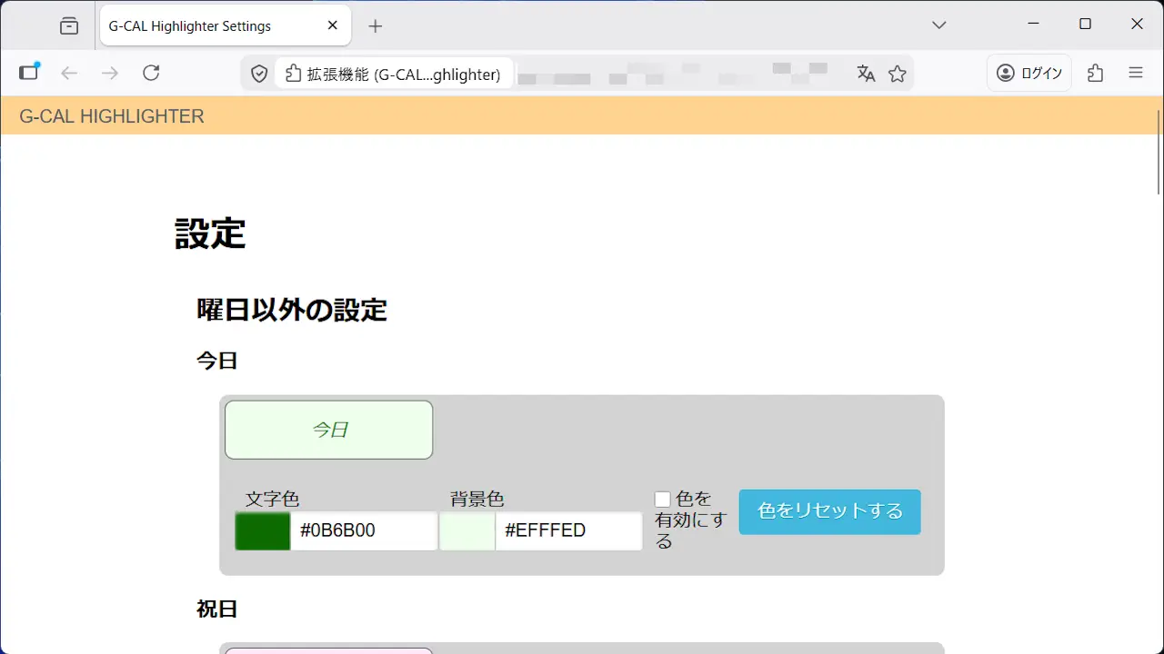The width and height of the screenshot is (1164, 654).
Task: Click the #0B6B00 text color field
Action: pyautogui.click(x=363, y=531)
